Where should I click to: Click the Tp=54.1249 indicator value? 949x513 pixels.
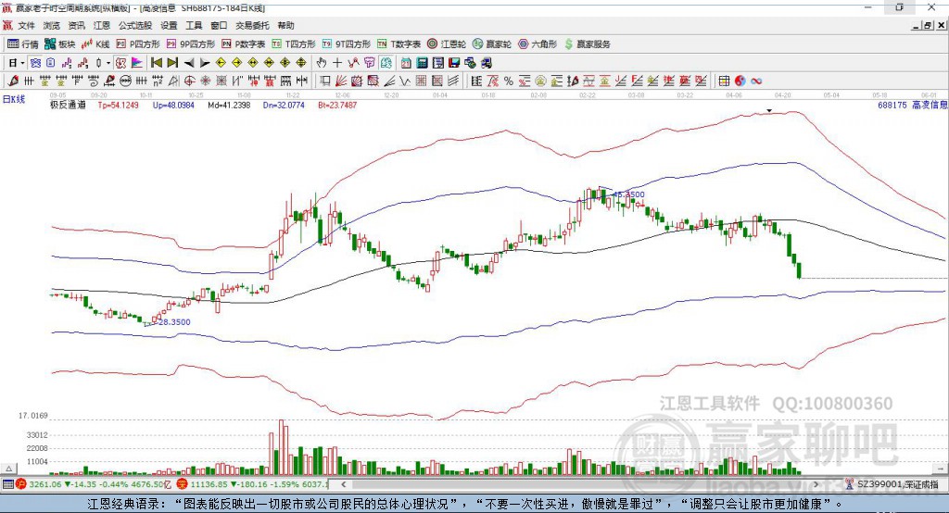point(118,105)
